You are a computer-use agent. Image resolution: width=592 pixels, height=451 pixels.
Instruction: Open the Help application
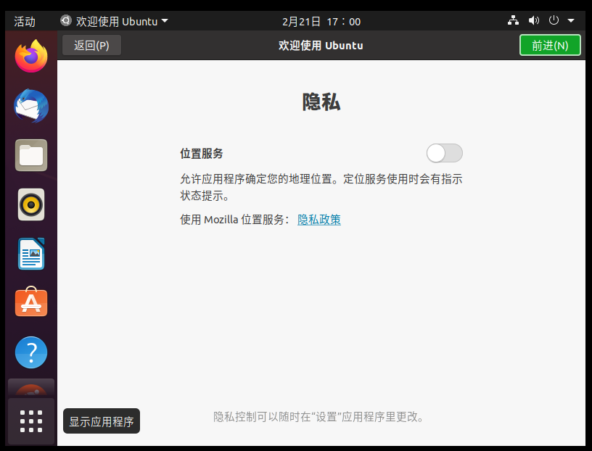pyautogui.click(x=30, y=352)
